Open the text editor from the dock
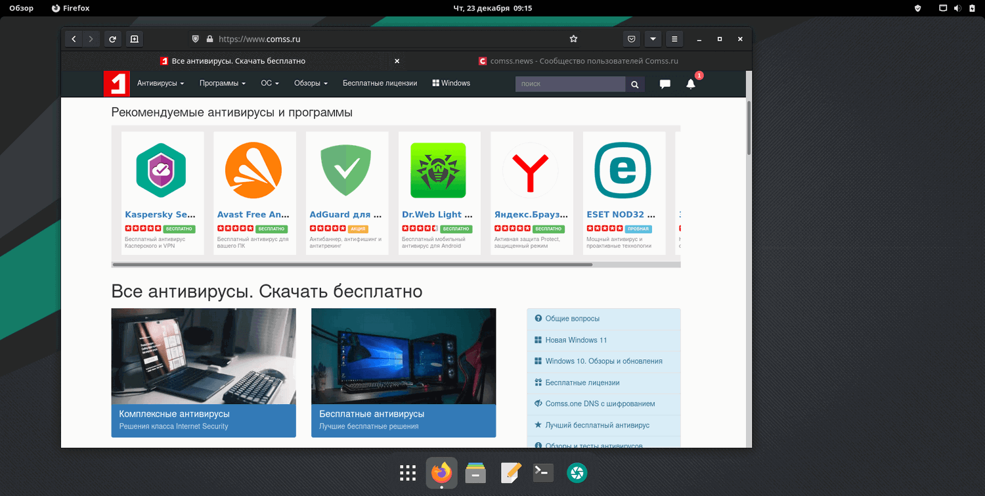Viewport: 985px width, 496px height. tap(510, 472)
